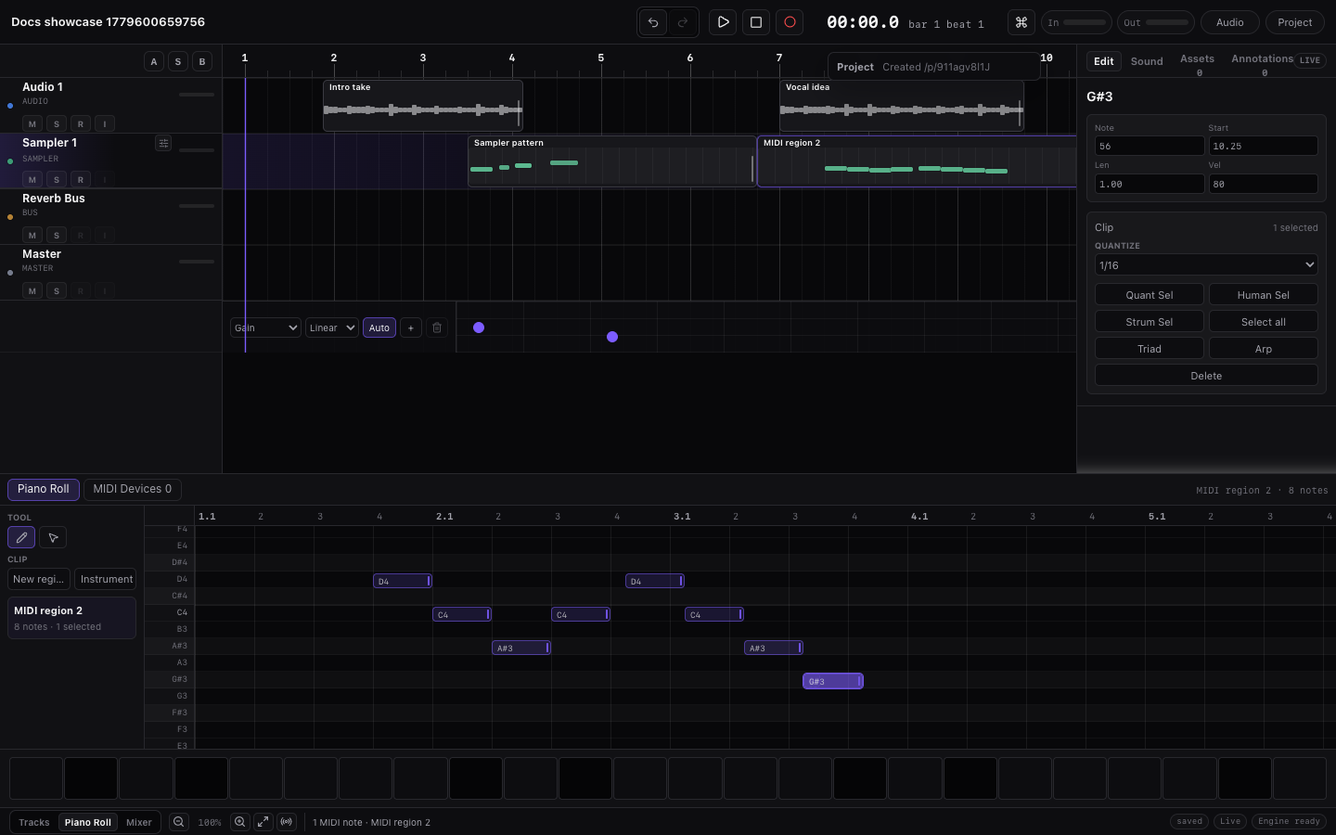This screenshot has height=835, width=1336.
Task: Open Sampler 1 track settings icon
Action: point(163,143)
